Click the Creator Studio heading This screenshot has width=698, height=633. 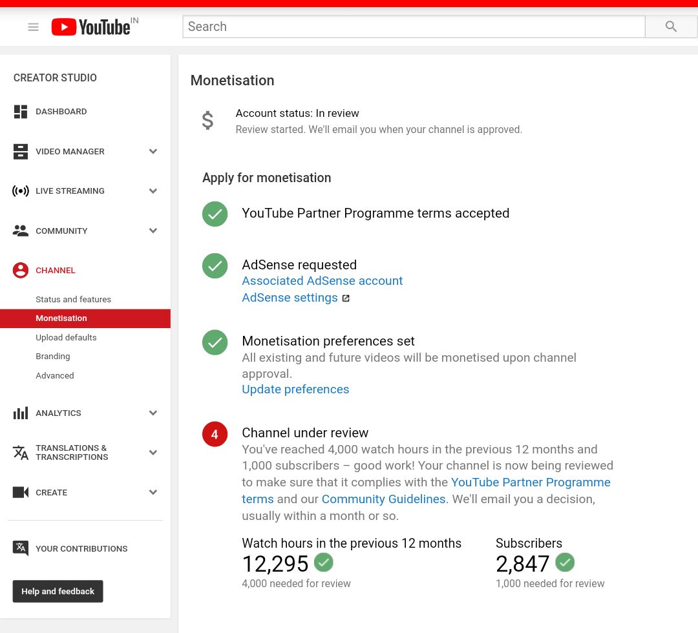[x=55, y=78]
